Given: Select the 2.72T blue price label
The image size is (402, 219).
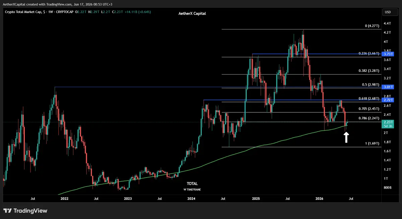Looking at the screenshot, I should 388,100.
